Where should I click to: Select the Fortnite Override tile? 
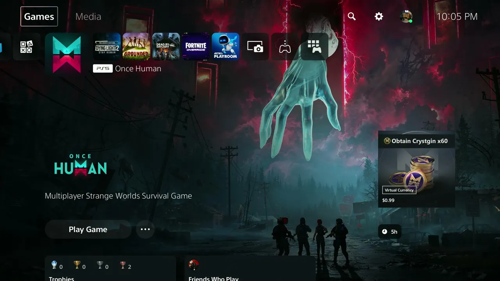click(x=196, y=46)
